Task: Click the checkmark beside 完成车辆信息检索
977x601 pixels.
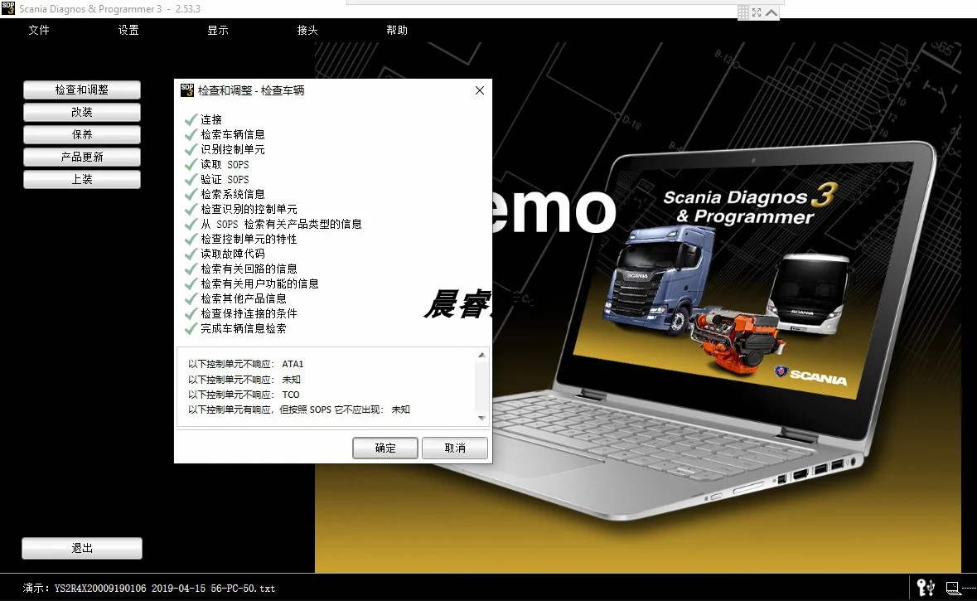Action: [x=191, y=328]
